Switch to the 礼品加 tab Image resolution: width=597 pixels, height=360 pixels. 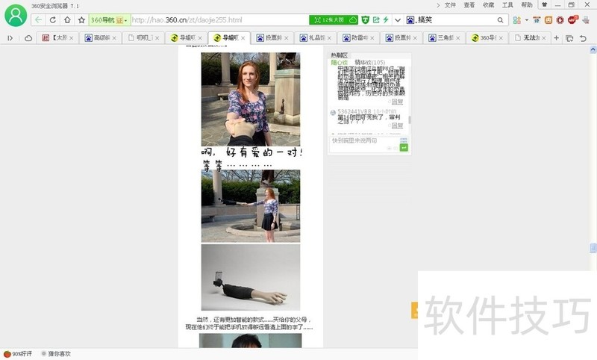(311, 37)
